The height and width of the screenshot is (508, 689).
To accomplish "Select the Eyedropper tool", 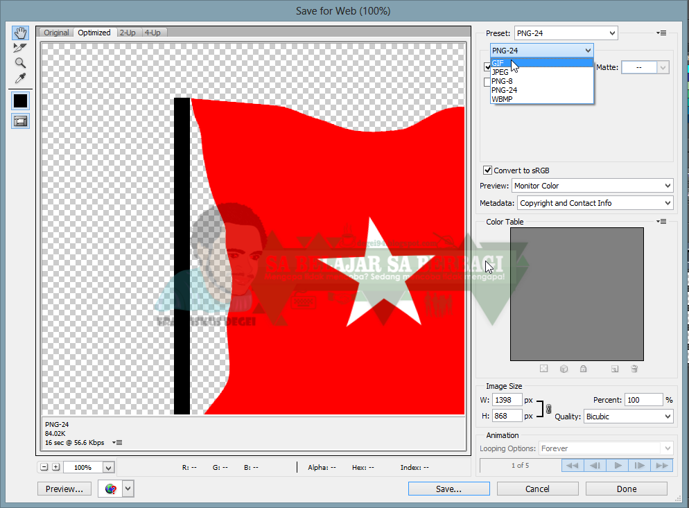I will coord(20,78).
